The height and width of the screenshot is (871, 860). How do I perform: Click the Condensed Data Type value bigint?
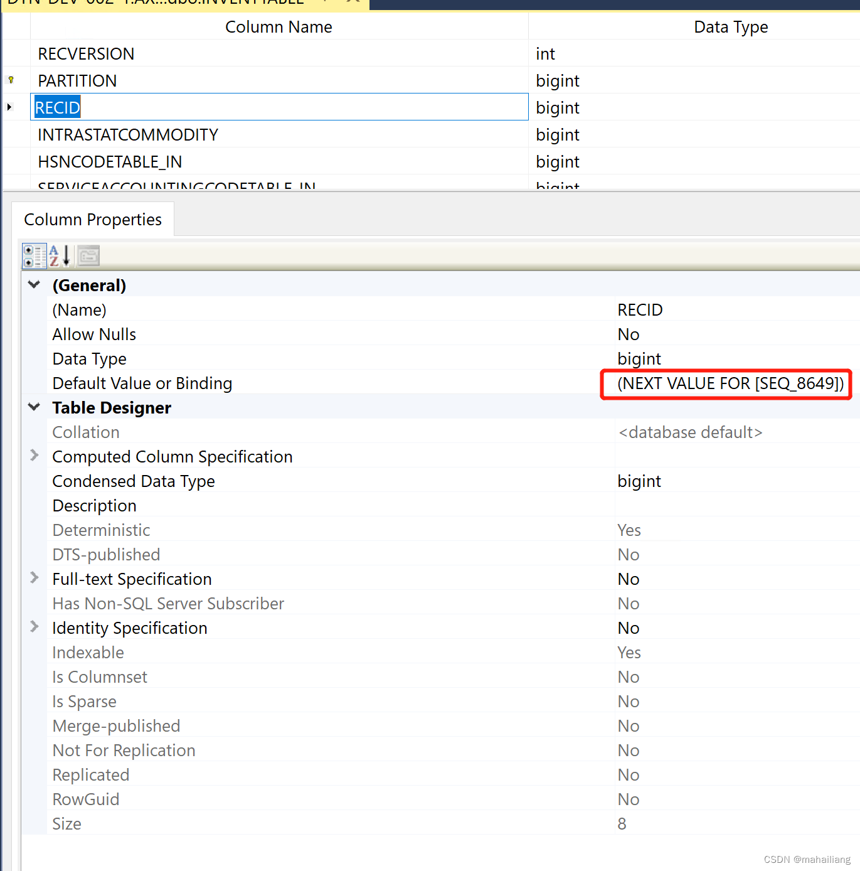coord(639,481)
